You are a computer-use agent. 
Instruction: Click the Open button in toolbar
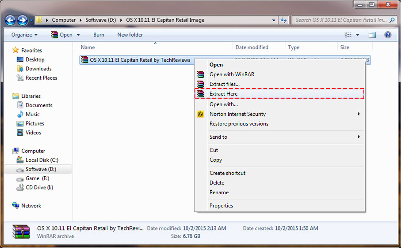pos(61,35)
